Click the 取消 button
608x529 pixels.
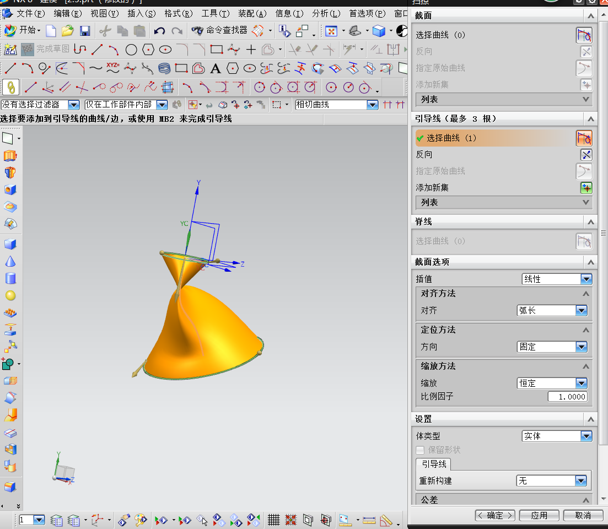point(583,516)
